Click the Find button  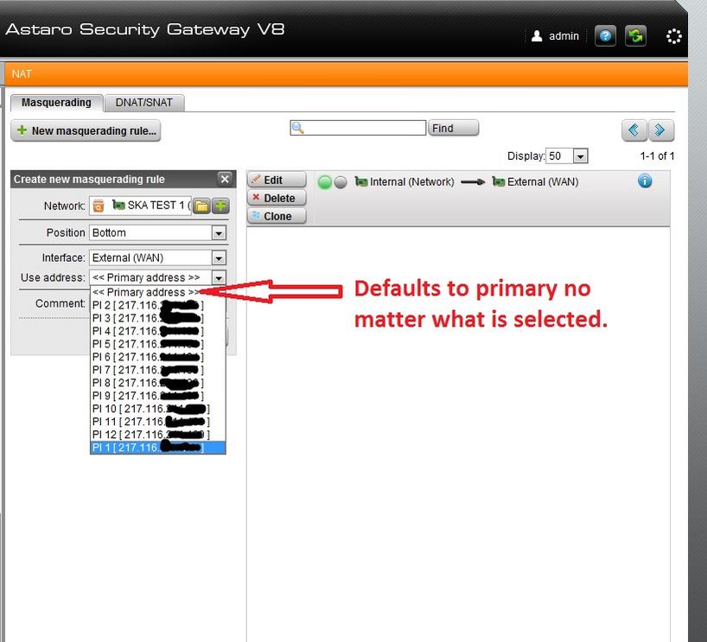[453, 128]
